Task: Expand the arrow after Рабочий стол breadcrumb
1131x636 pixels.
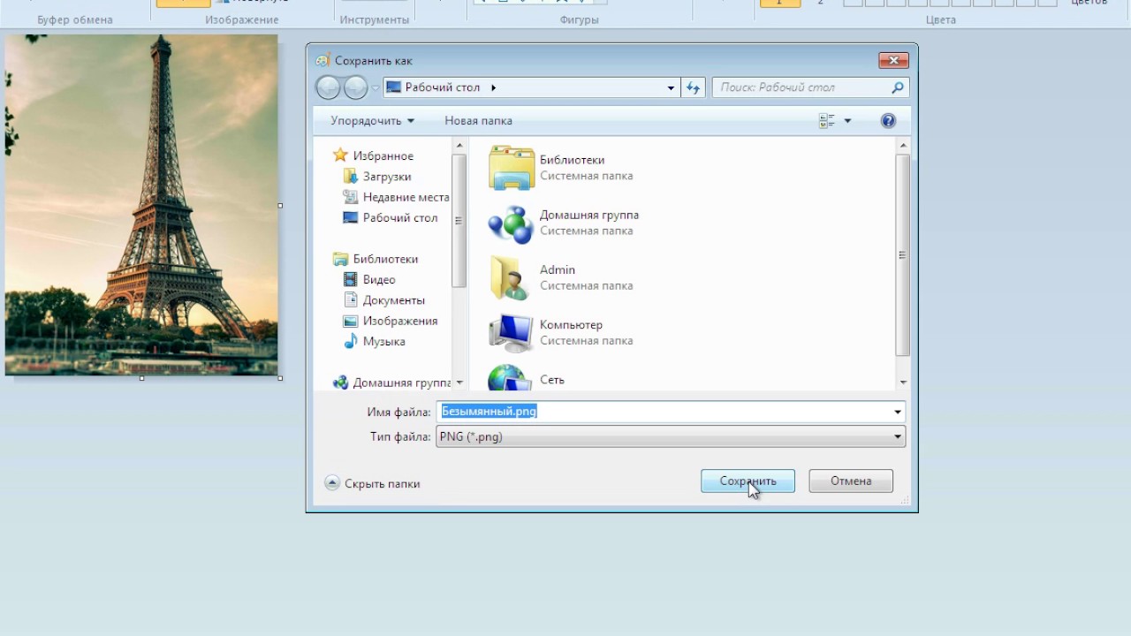Action: pos(493,87)
